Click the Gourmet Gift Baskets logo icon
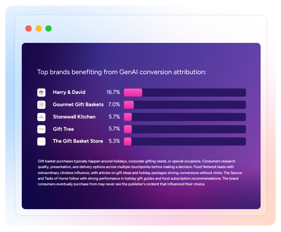Screen dimensions: 281x232 [x=41, y=105]
